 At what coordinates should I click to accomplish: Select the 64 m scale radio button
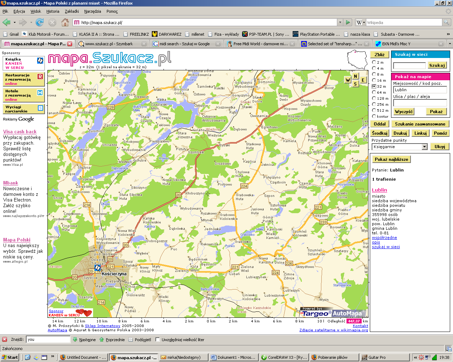[x=374, y=92]
